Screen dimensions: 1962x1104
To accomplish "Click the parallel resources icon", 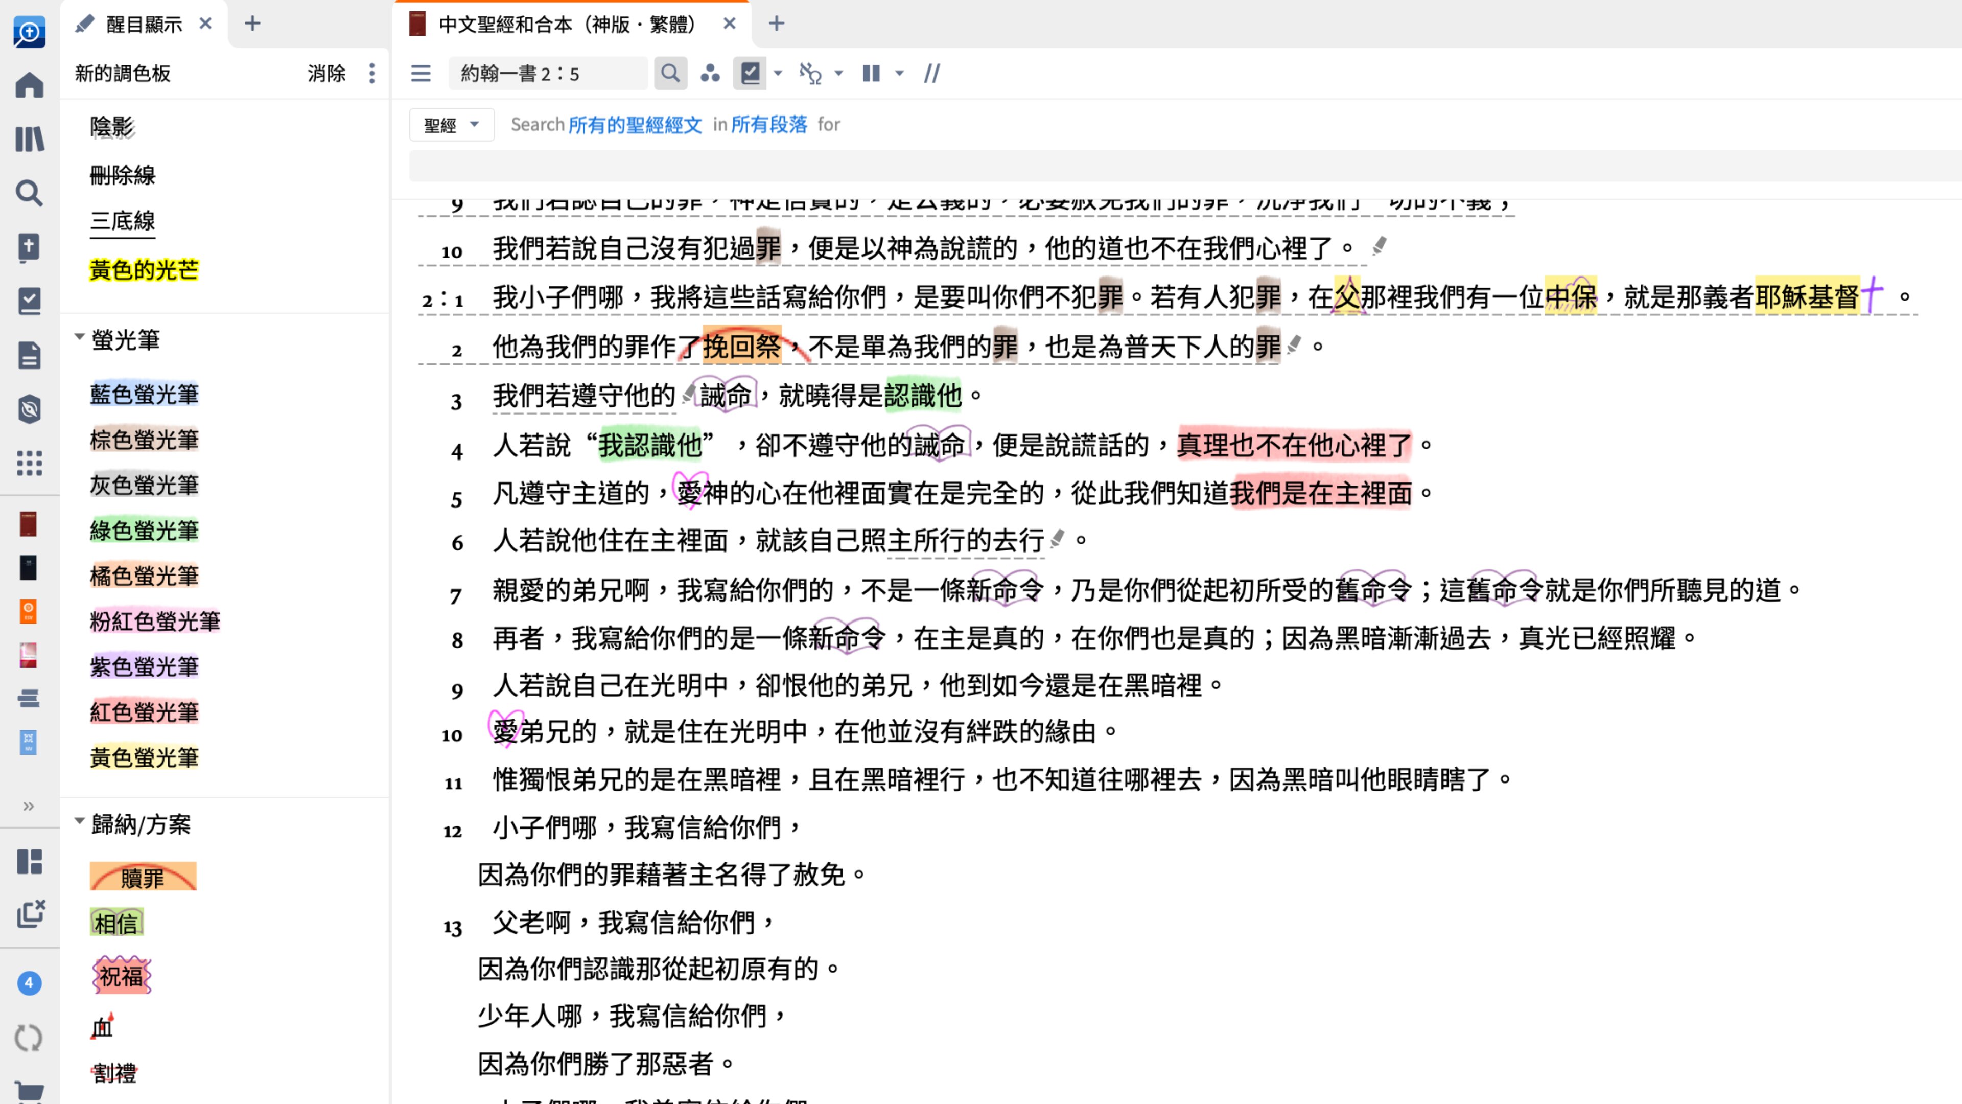I will (x=810, y=73).
